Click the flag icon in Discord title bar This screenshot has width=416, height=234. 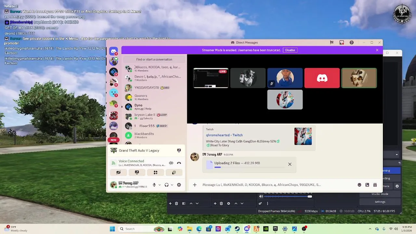pos(332,43)
